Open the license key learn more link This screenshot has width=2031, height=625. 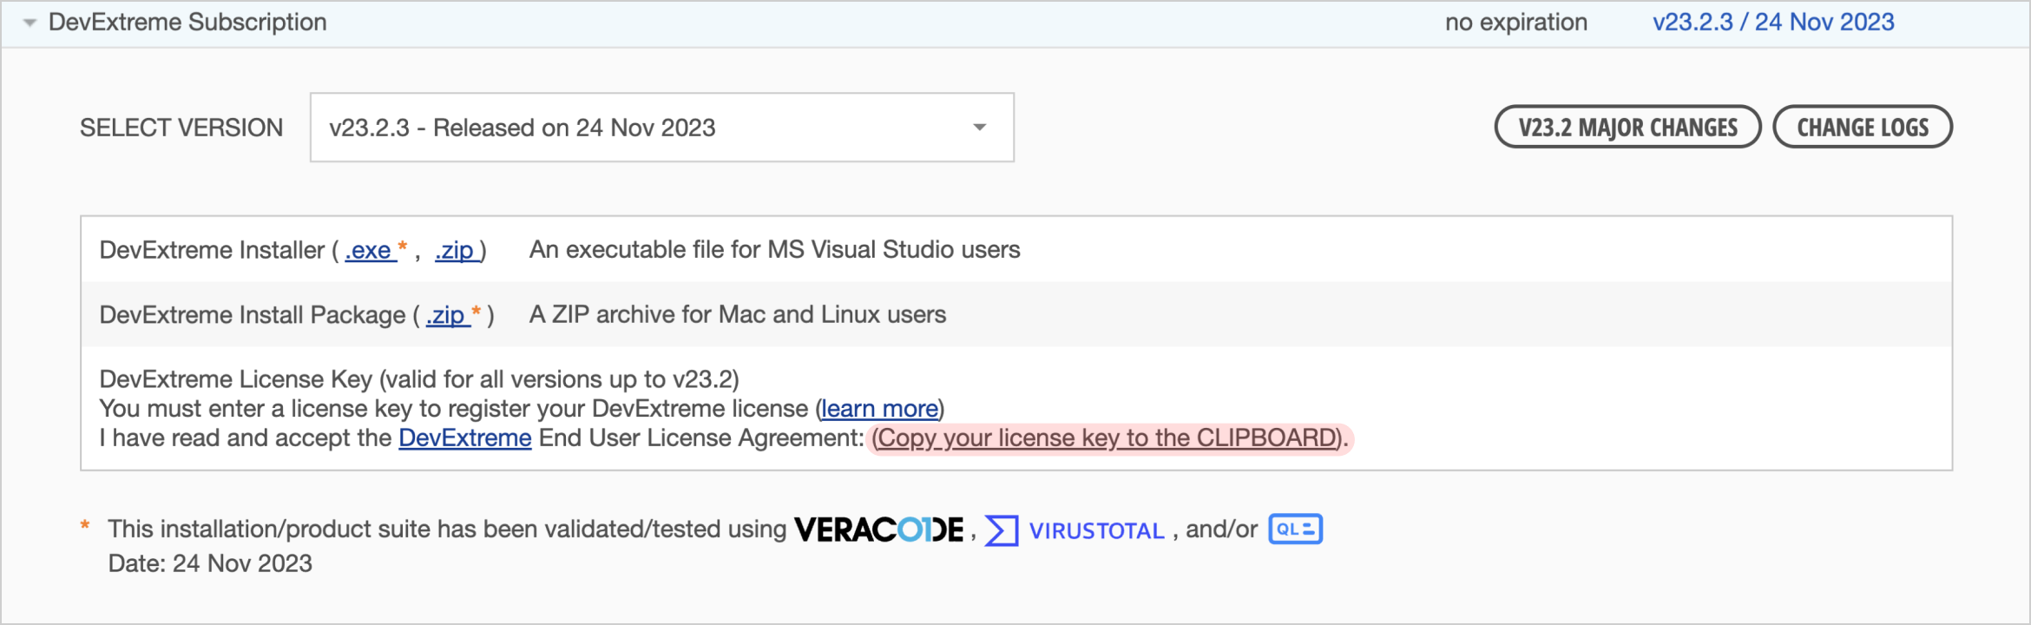pyautogui.click(x=879, y=409)
